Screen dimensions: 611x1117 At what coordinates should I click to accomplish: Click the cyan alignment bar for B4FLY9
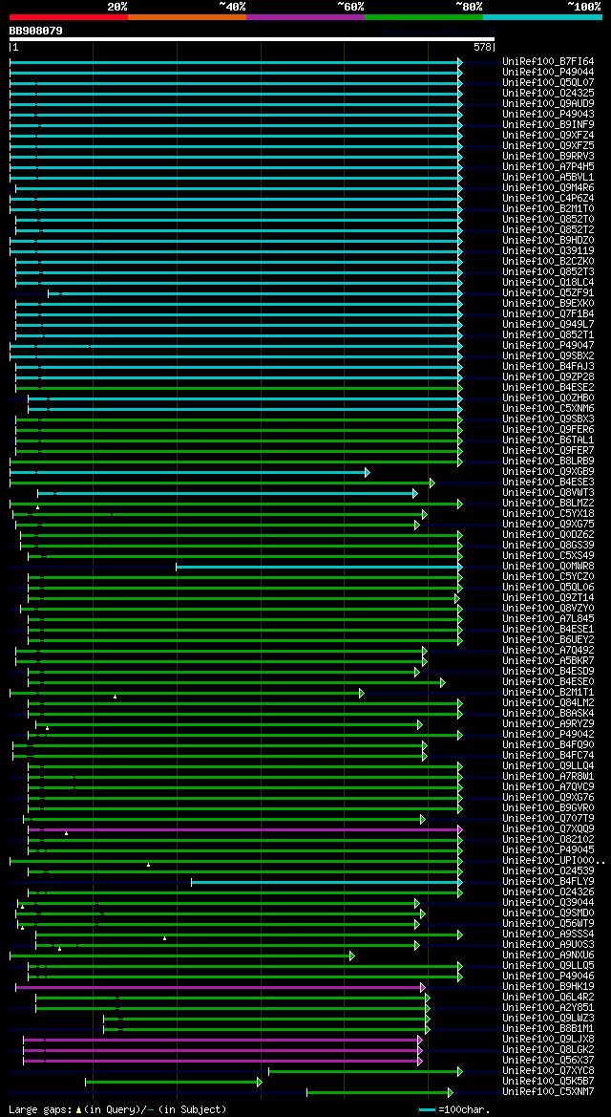327,883
